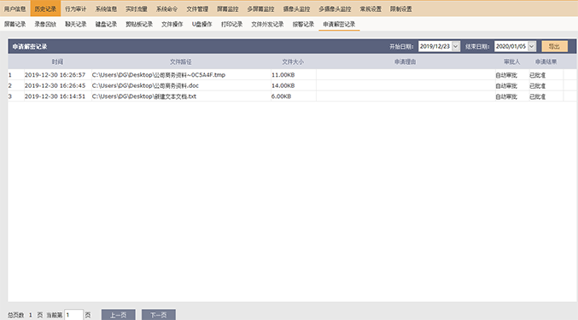Open the 系统信息 tab
578x320 pixels.
click(x=106, y=9)
